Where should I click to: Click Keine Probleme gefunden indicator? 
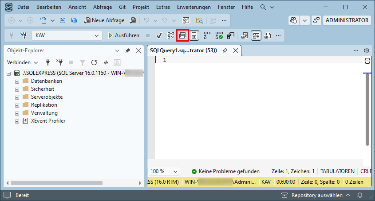click(x=225, y=171)
